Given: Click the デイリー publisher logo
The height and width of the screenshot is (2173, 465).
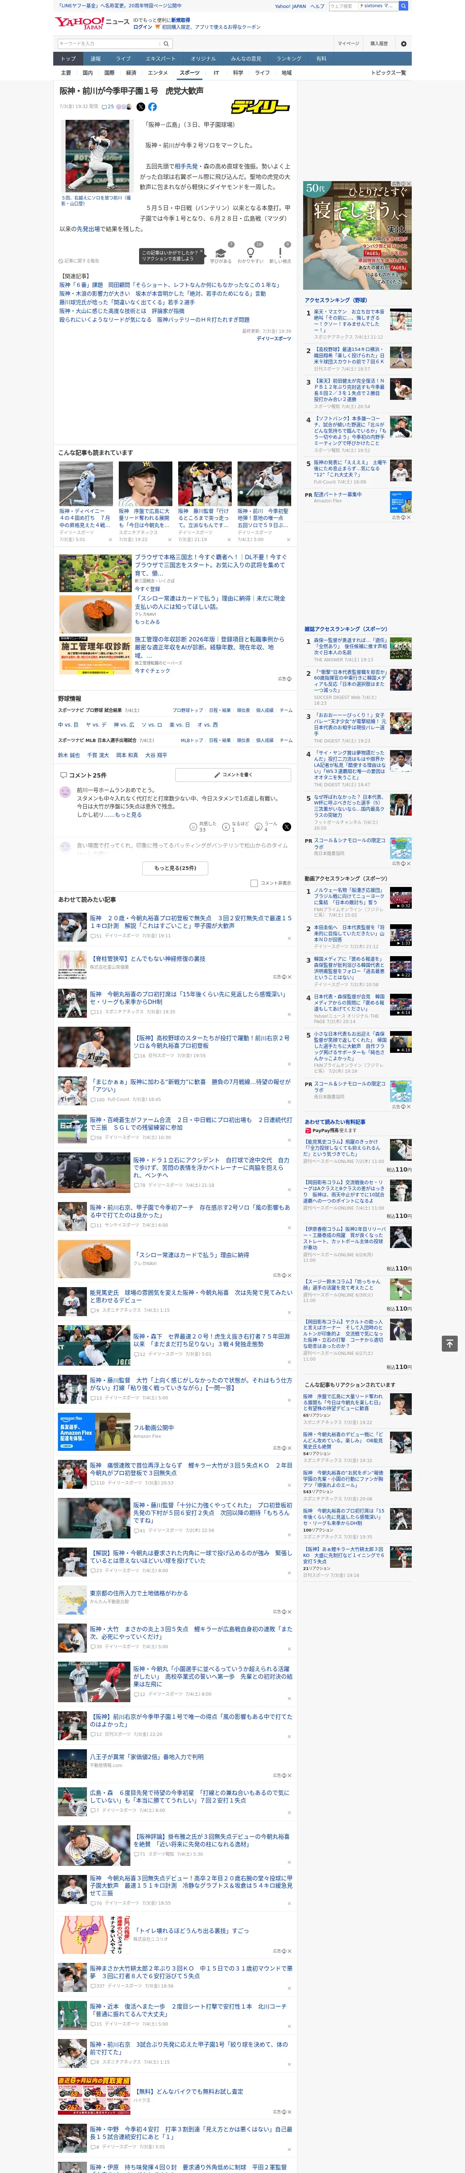Looking at the screenshot, I should pyautogui.click(x=261, y=107).
